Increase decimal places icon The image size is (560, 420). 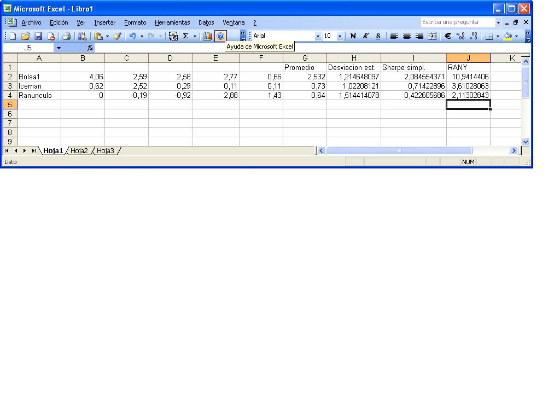pos(460,36)
